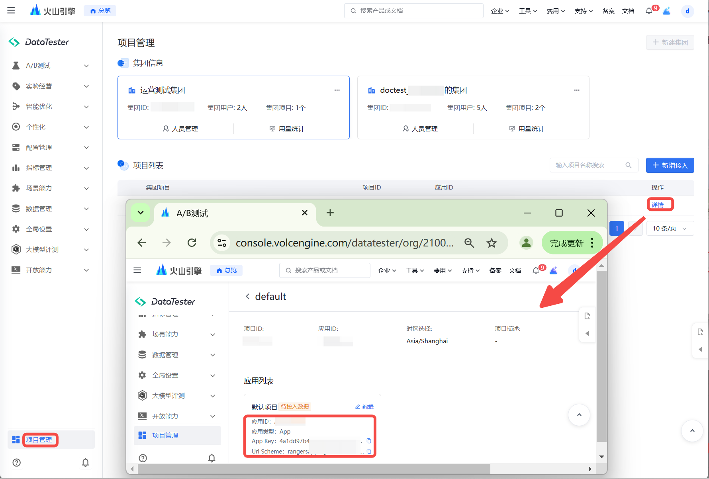Image resolution: width=709 pixels, height=479 pixels.
Task: Click the bell icon below the main sidebar
Action: tap(86, 463)
